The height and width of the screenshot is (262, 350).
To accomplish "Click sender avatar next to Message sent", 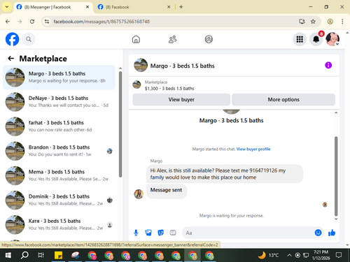I will pyautogui.click(x=139, y=194).
